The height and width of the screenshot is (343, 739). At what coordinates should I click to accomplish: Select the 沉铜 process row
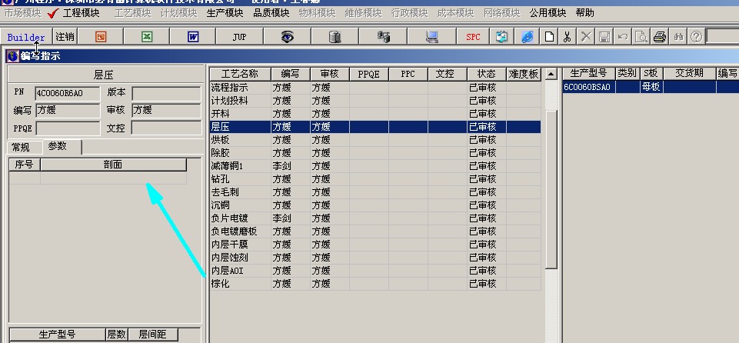tap(375, 205)
